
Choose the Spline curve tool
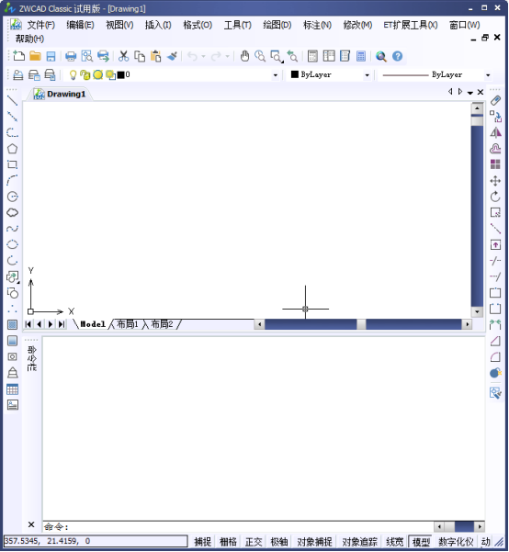pyautogui.click(x=12, y=229)
